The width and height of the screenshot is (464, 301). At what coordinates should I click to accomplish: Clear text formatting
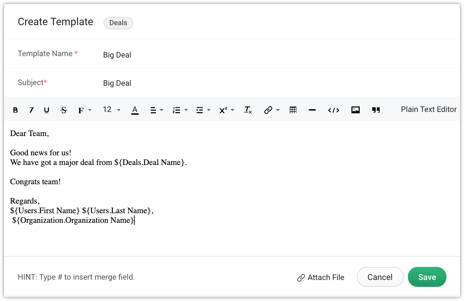coord(248,110)
